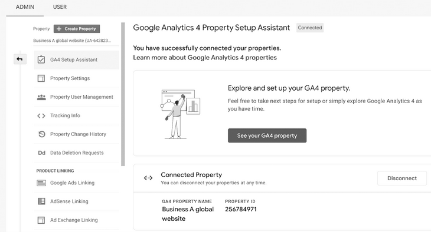The width and height of the screenshot is (431, 232).
Task: Open Property Change History clock icon
Action: click(41, 134)
